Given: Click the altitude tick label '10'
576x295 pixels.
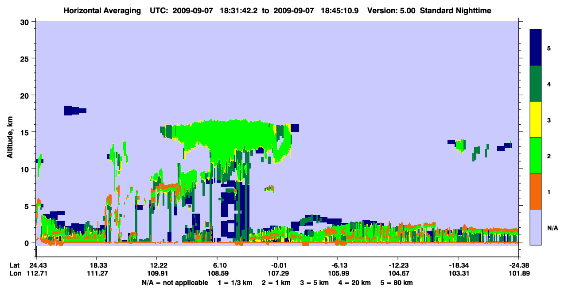Looking at the screenshot, I should pos(26,169).
